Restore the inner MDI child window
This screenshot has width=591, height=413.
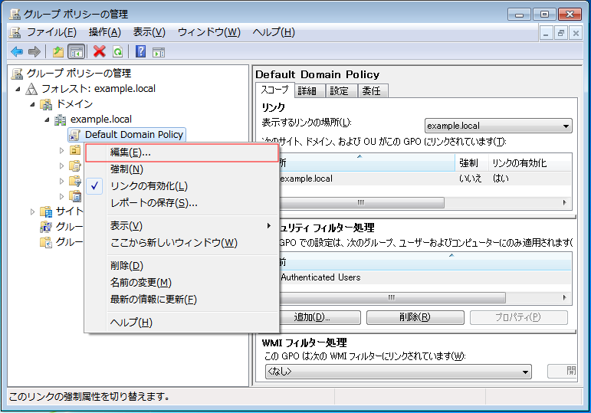coord(561,33)
